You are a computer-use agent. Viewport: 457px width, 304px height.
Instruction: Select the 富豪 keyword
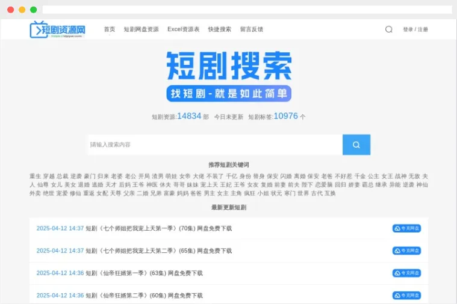click(169, 193)
